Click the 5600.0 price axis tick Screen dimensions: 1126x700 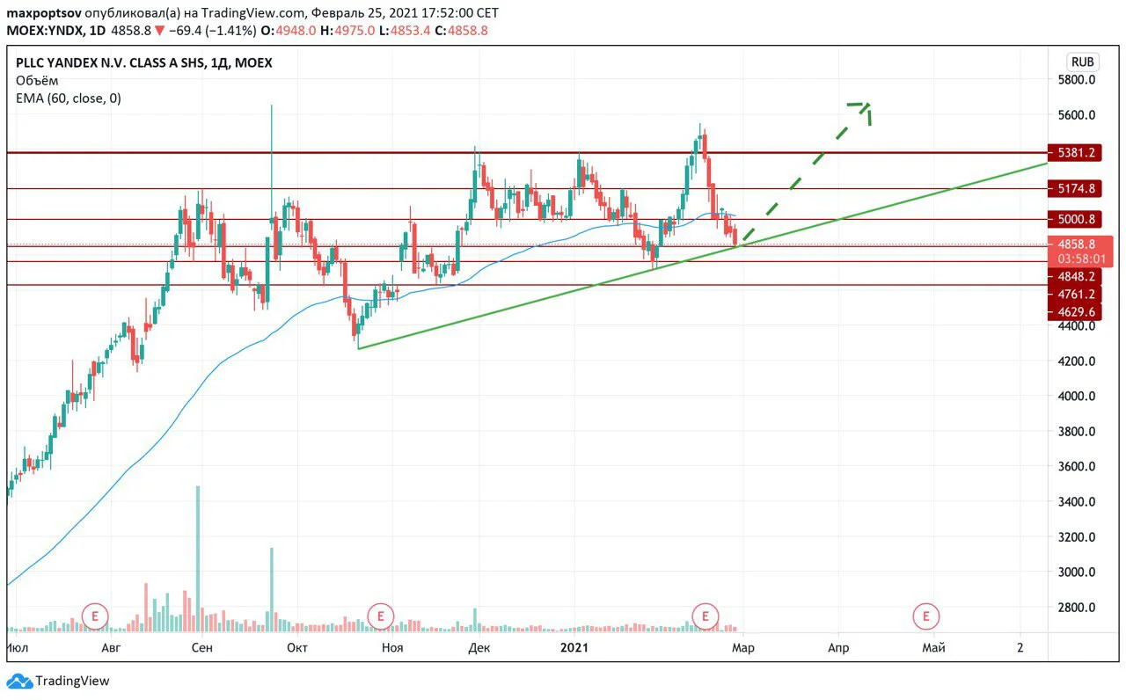click(1076, 115)
